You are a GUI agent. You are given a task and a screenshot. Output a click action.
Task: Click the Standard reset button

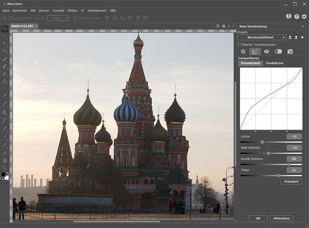click(x=291, y=181)
